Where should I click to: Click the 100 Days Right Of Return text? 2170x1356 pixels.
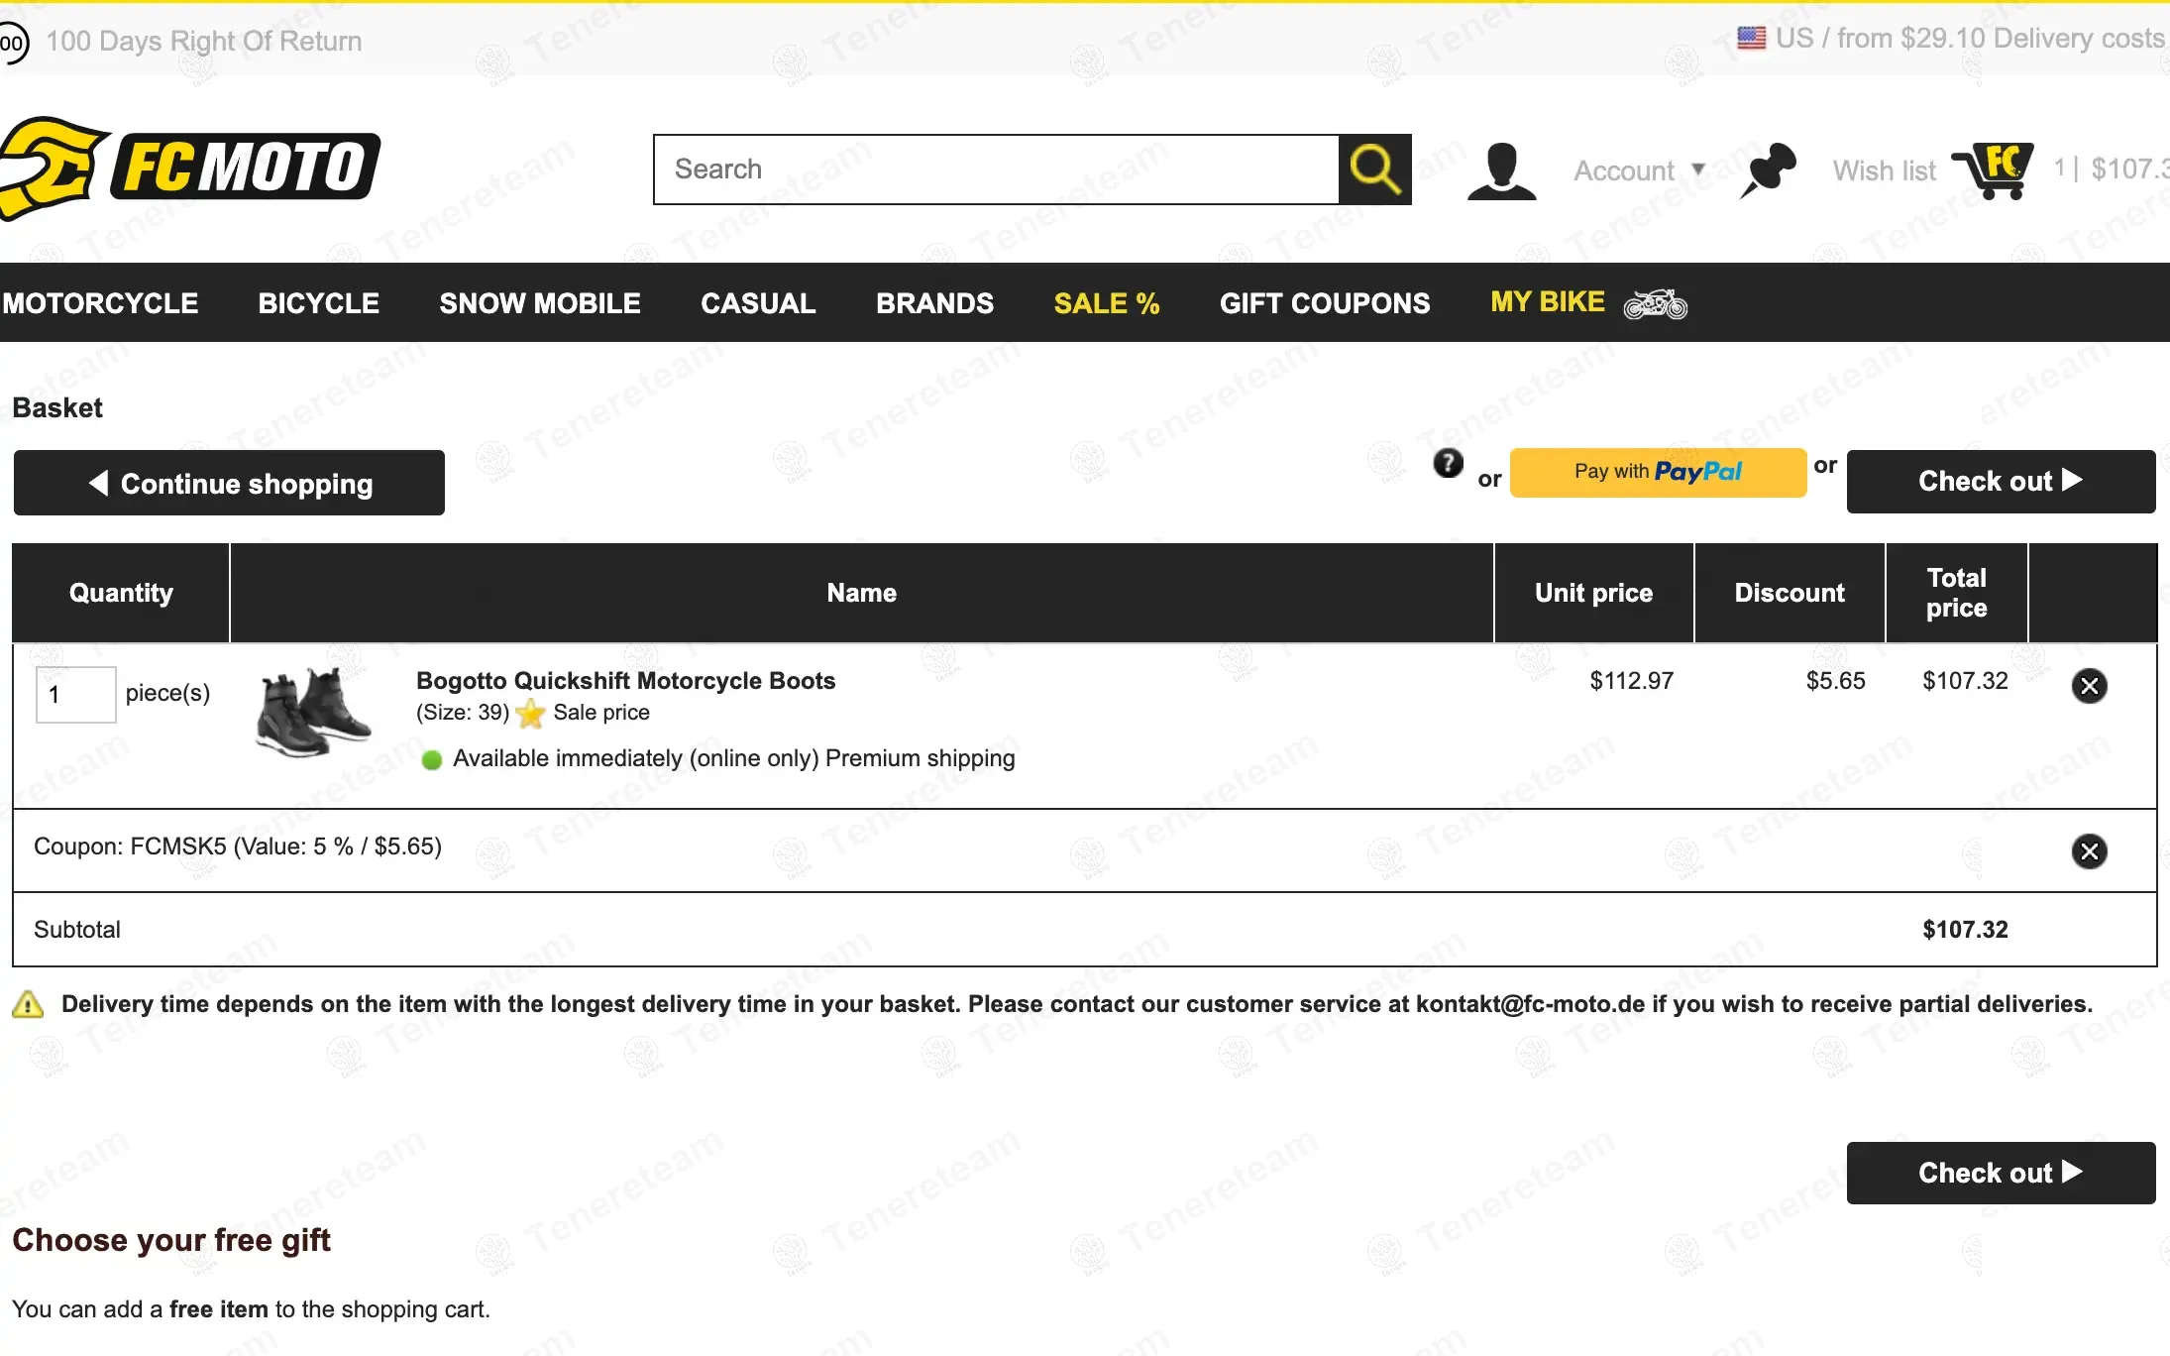point(204,42)
